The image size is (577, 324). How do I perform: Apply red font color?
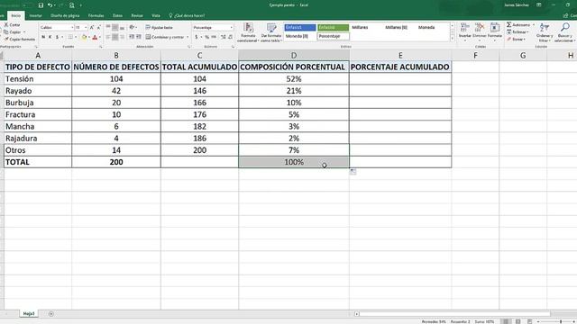[x=95, y=37]
